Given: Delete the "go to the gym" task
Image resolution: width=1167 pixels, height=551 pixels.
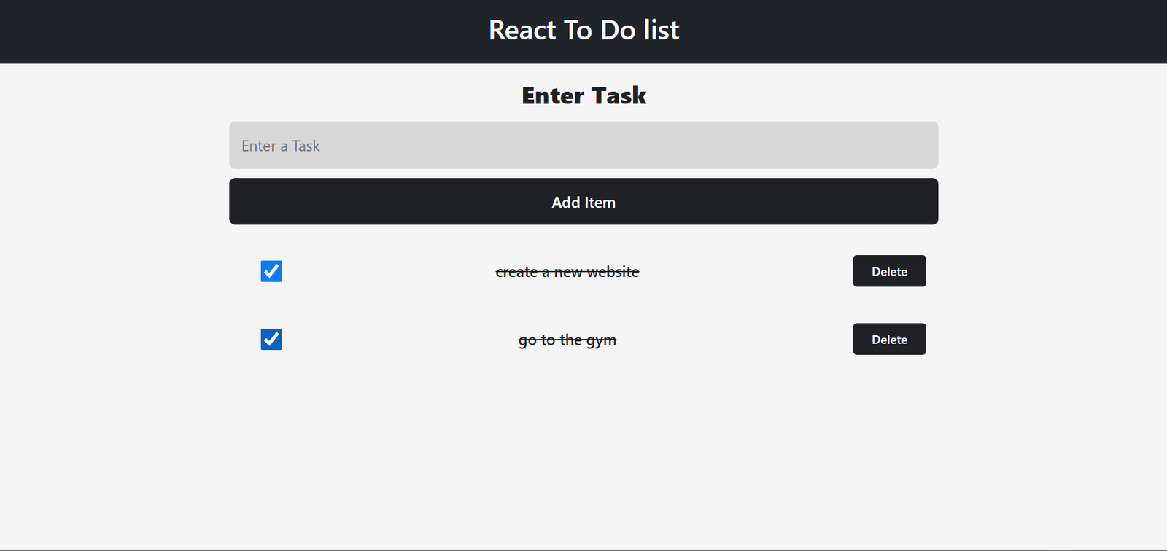Looking at the screenshot, I should pos(889,340).
